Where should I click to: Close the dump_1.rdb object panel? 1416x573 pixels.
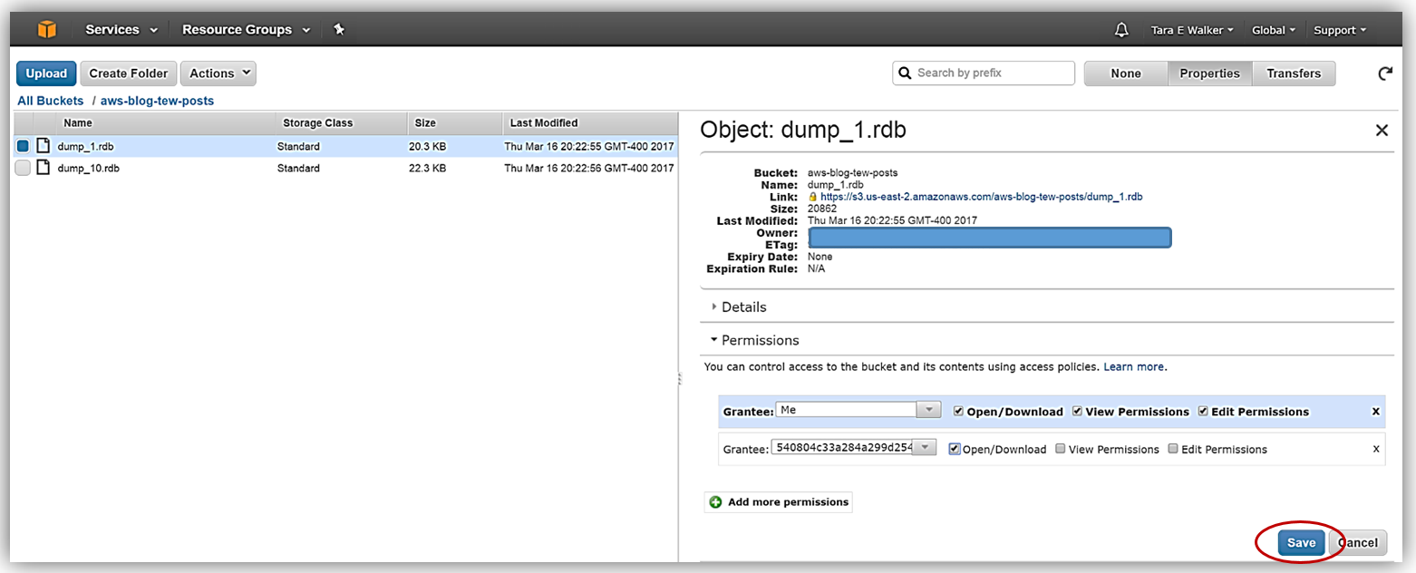1382,131
